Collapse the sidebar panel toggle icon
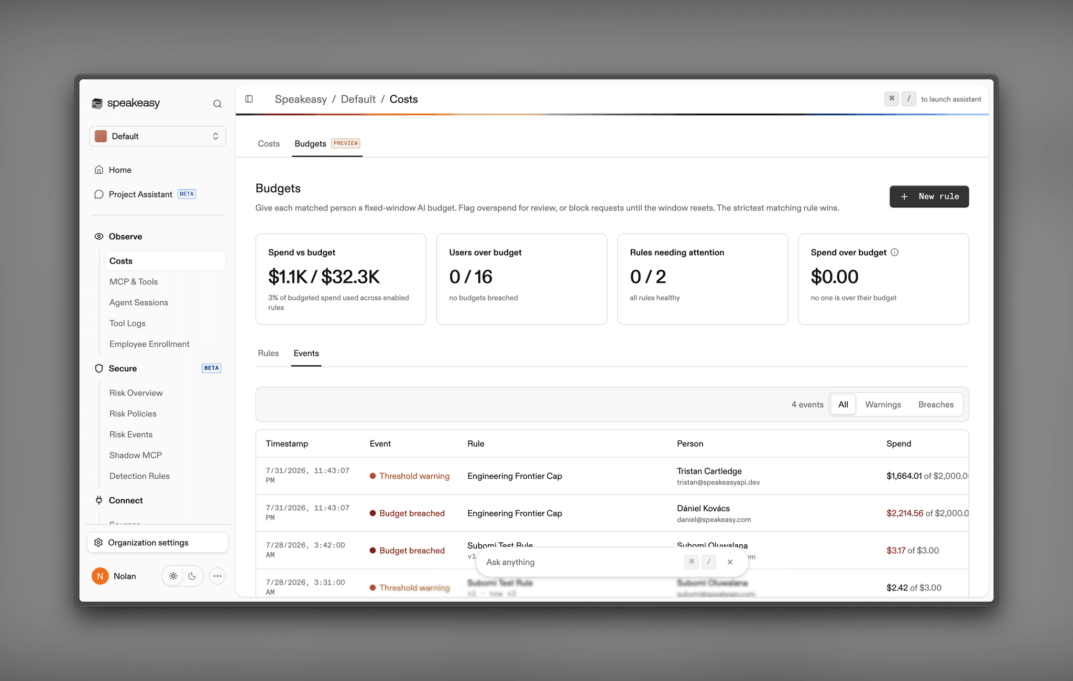1073x681 pixels. 249,99
